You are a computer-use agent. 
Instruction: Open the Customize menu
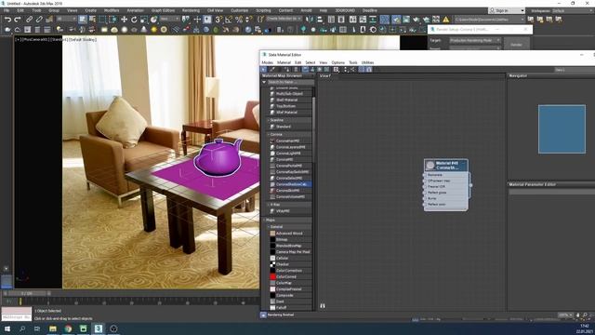(x=240, y=10)
